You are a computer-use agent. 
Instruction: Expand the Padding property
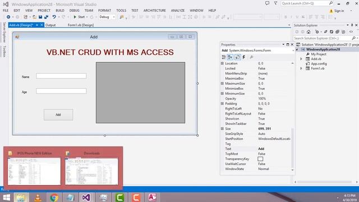pos(222,103)
